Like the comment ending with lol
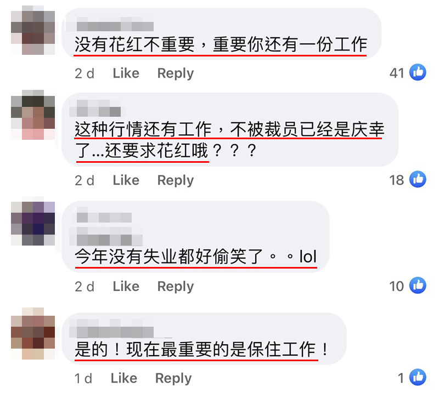 (126, 286)
